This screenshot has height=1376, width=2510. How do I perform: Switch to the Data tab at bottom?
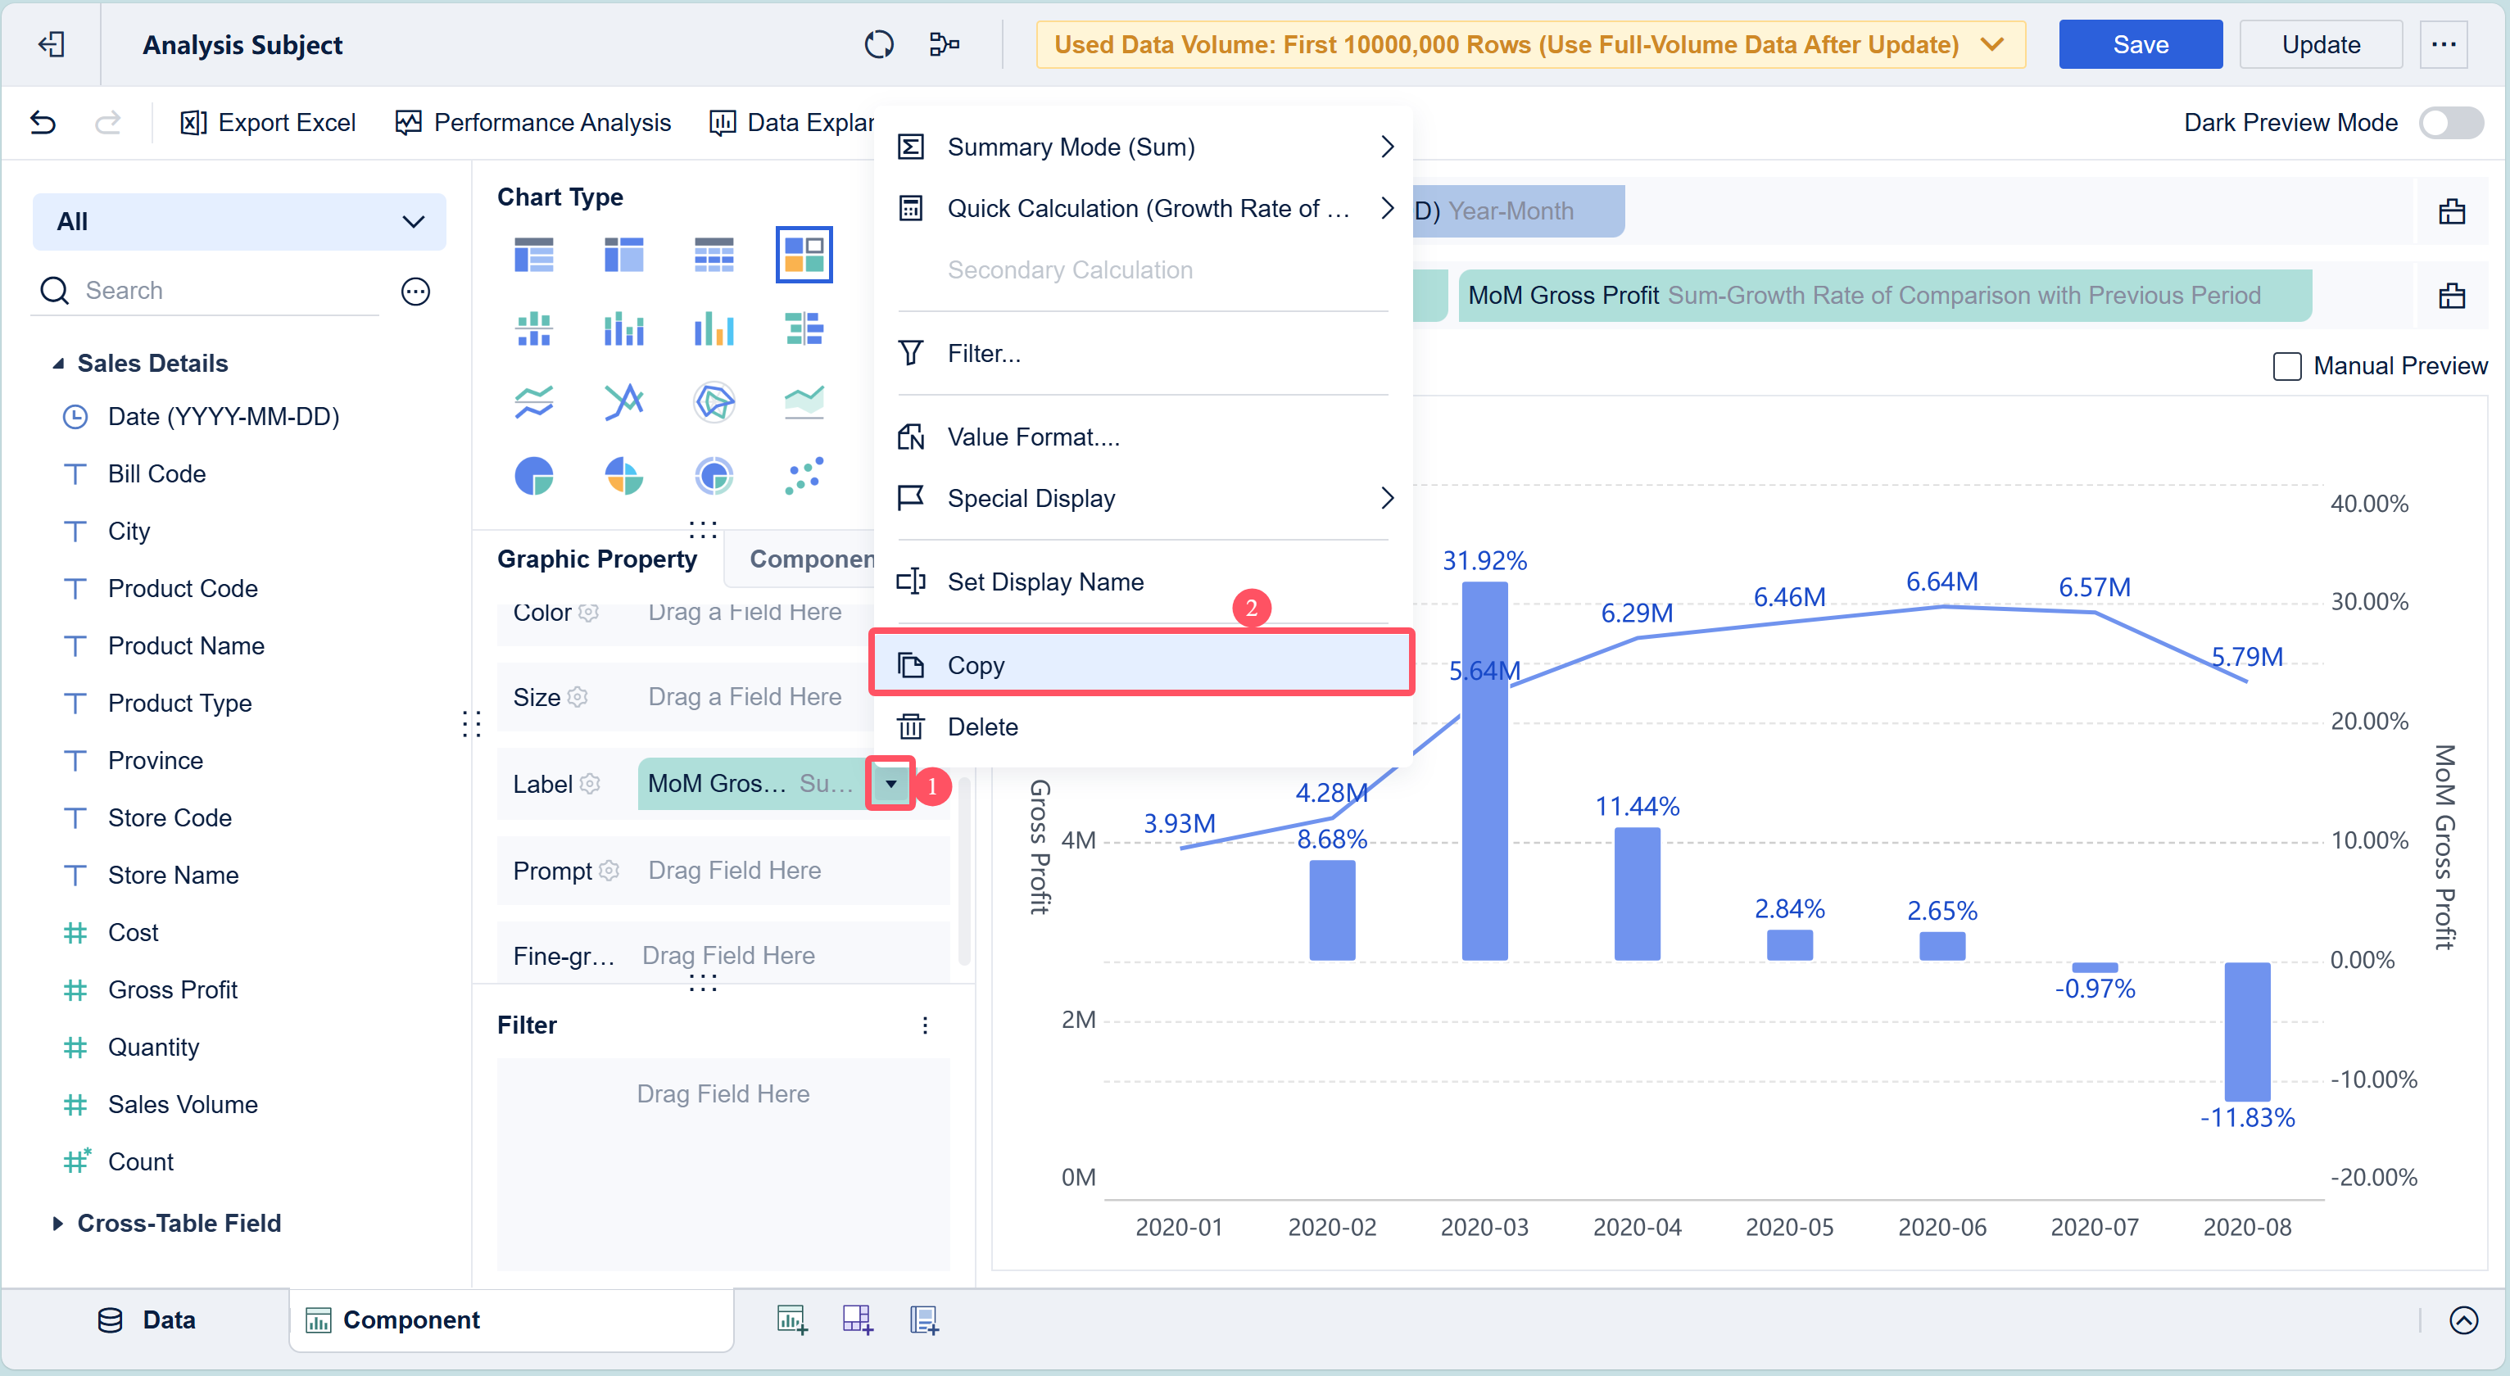[147, 1319]
